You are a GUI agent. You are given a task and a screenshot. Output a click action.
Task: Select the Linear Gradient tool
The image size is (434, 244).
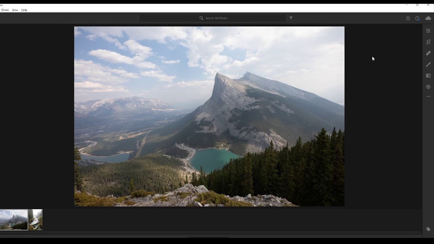[x=428, y=76]
